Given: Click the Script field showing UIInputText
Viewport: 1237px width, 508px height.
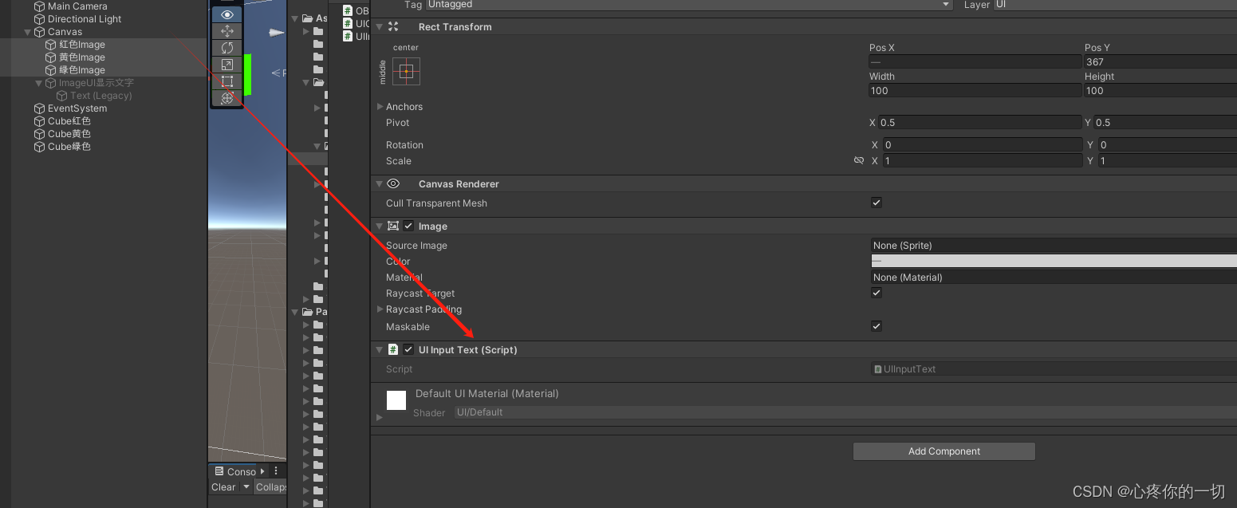Looking at the screenshot, I should [x=1054, y=368].
